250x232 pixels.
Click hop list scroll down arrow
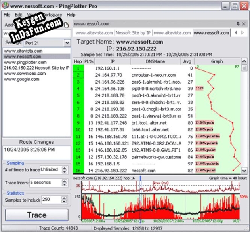(x=244, y=171)
